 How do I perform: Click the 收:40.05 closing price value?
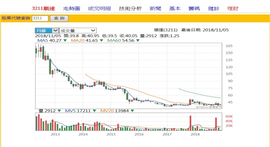point(129,36)
